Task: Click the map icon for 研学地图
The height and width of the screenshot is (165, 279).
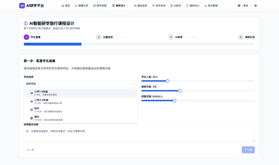Action: tap(94, 6)
